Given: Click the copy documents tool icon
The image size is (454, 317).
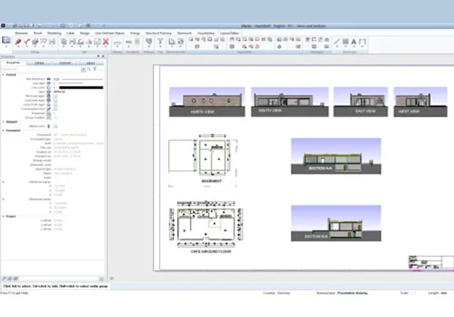Looking at the screenshot, I should [x=64, y=41].
